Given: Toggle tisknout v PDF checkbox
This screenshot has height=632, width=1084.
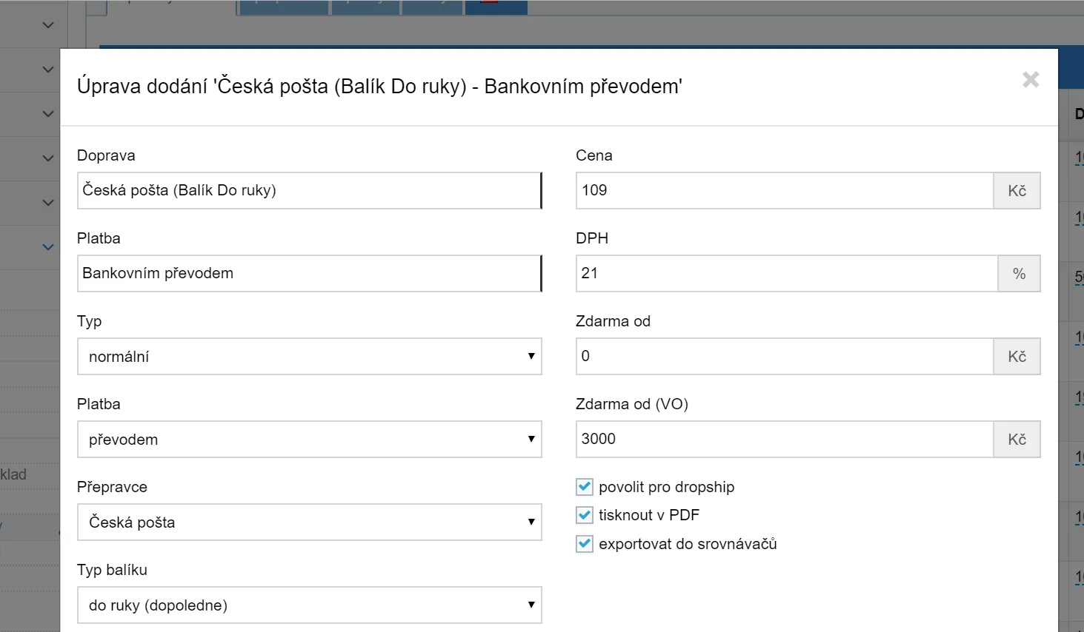Looking at the screenshot, I should coord(585,515).
